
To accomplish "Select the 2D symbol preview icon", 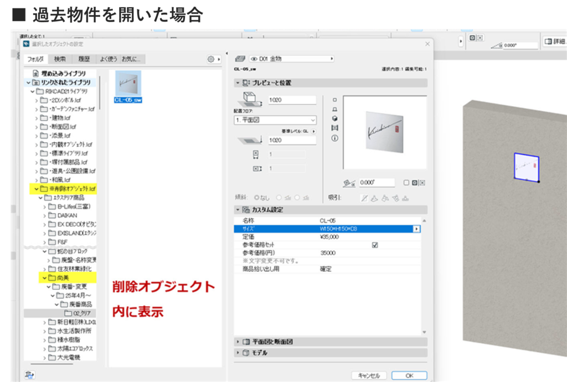I will (x=334, y=100).
